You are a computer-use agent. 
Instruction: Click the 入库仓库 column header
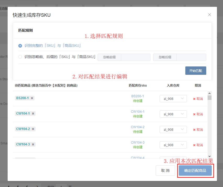click(173, 86)
